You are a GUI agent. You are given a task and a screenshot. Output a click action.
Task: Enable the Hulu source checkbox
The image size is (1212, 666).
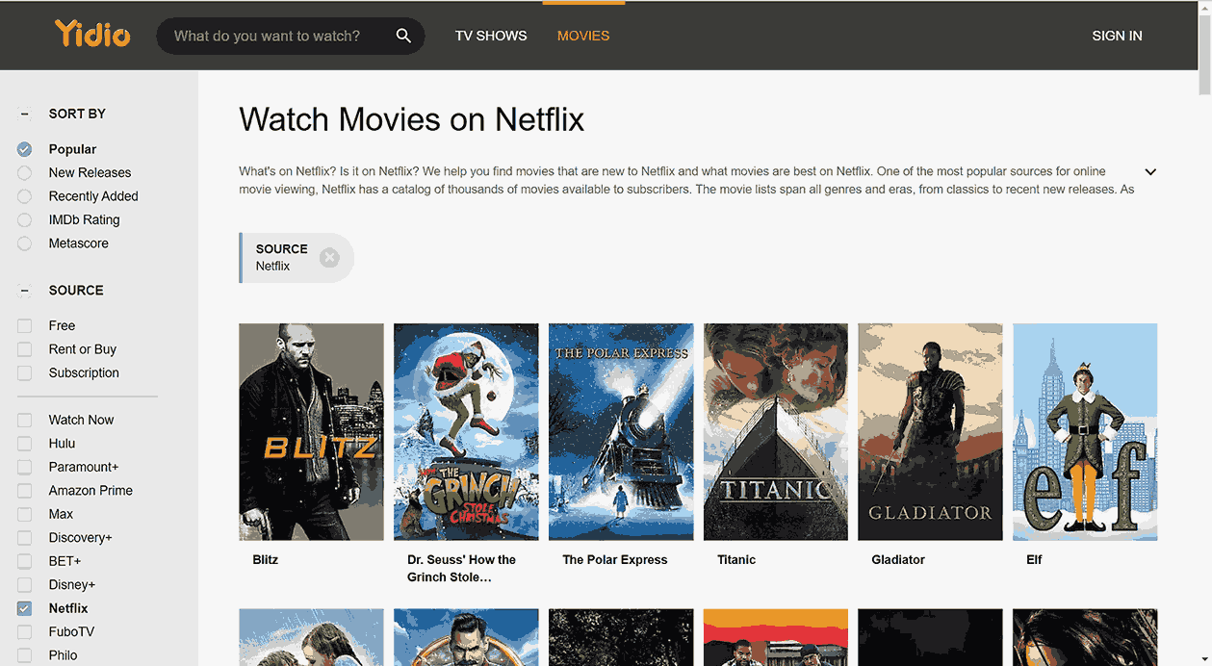coord(25,444)
